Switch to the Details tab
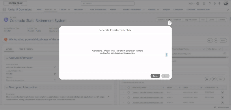The width and height of the screenshot is (231, 110). (9, 49)
